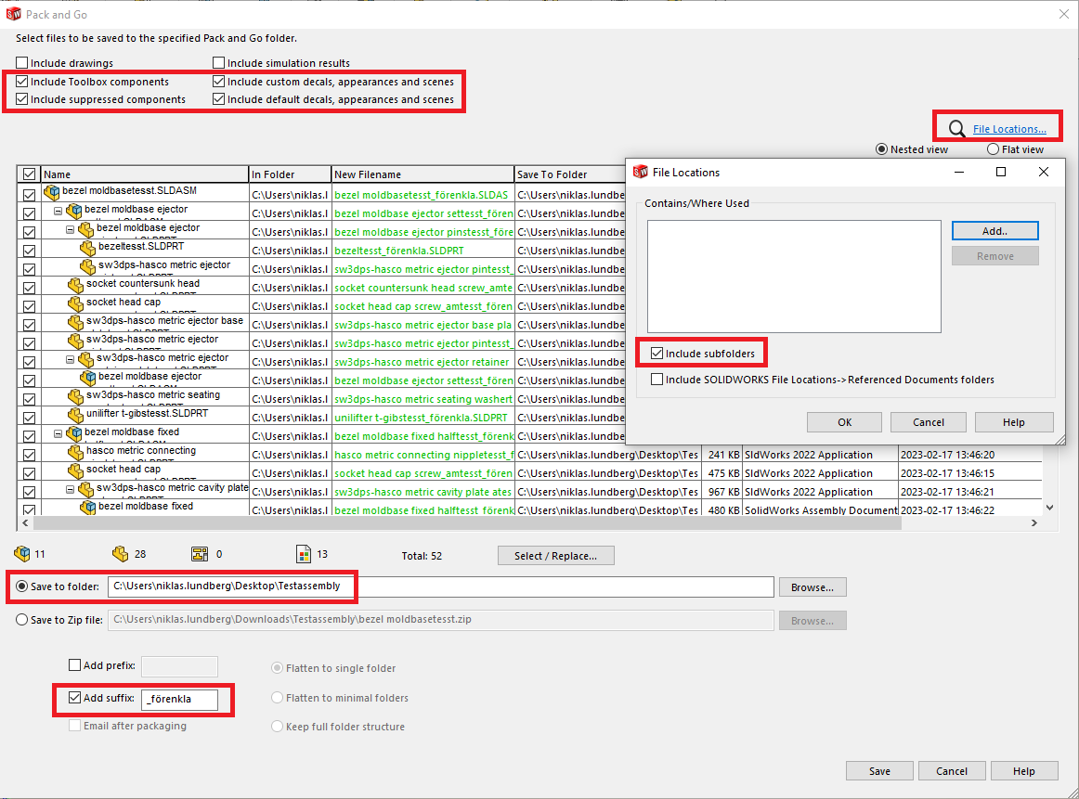Click the part count icon beside 28
The width and height of the screenshot is (1079, 799).
120,554
